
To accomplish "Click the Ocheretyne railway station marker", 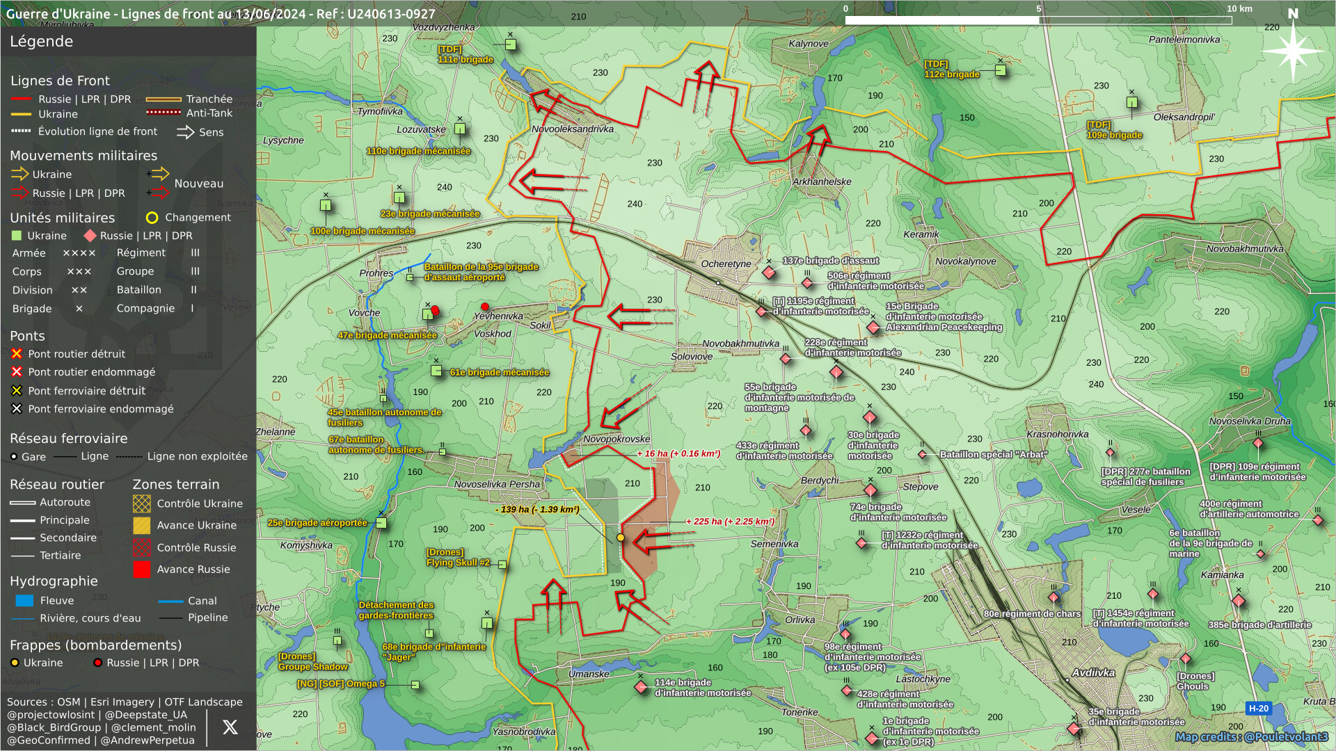I will coord(718,282).
